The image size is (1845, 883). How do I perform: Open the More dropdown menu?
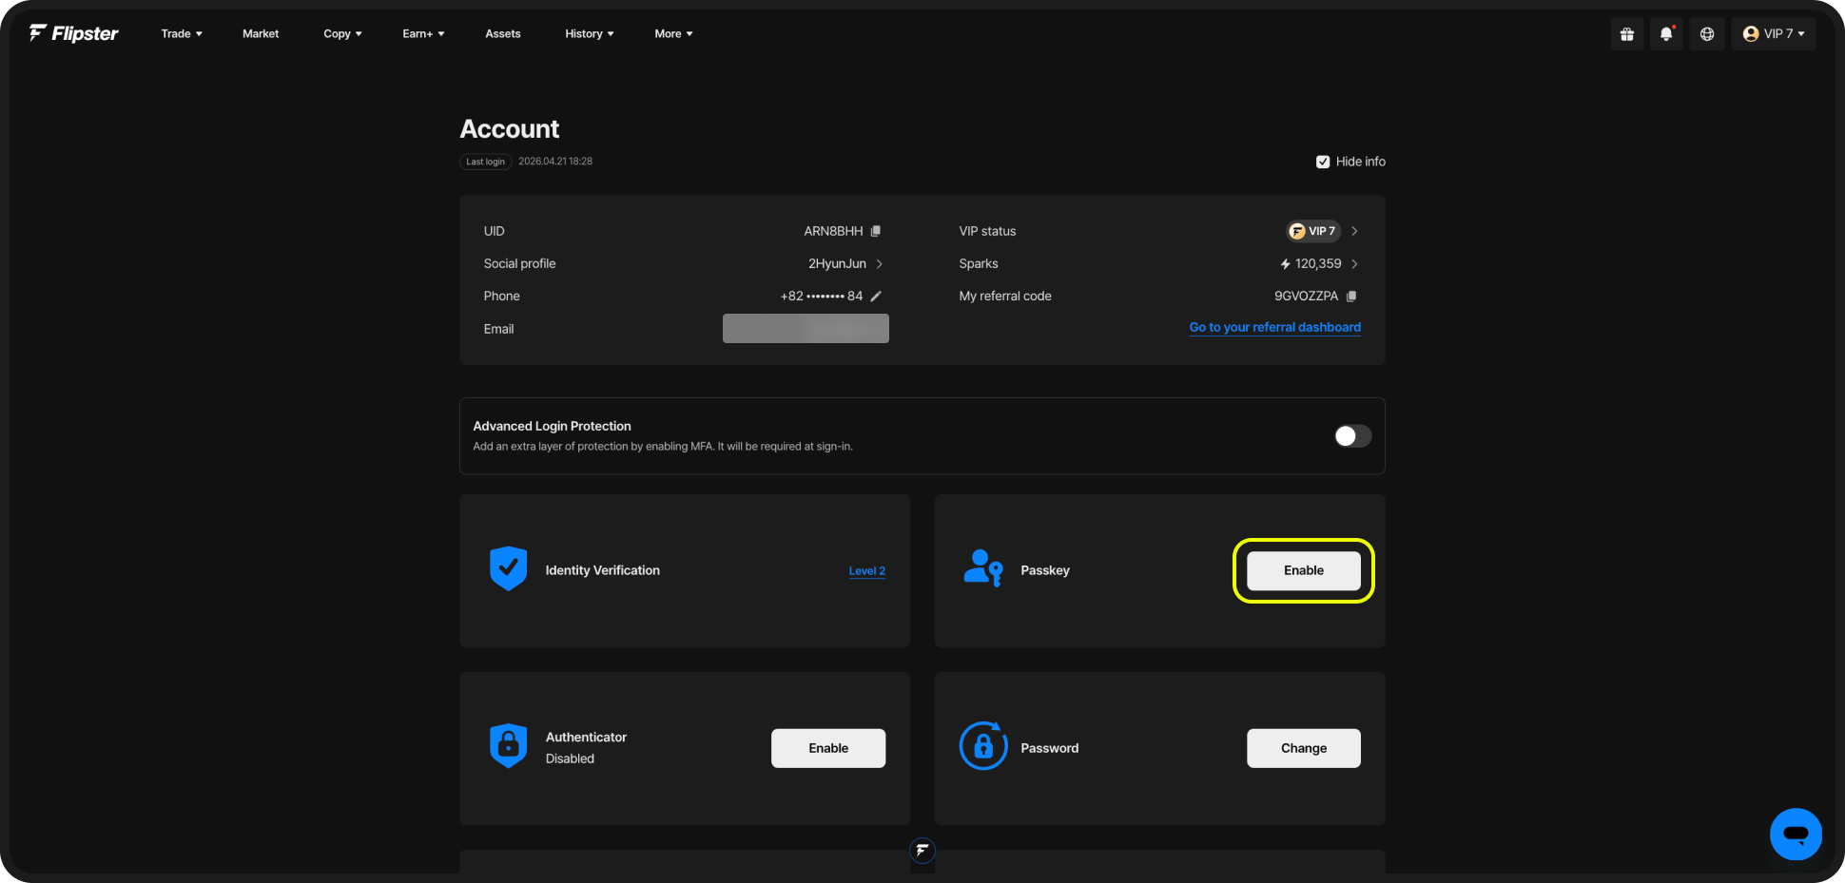(x=673, y=33)
